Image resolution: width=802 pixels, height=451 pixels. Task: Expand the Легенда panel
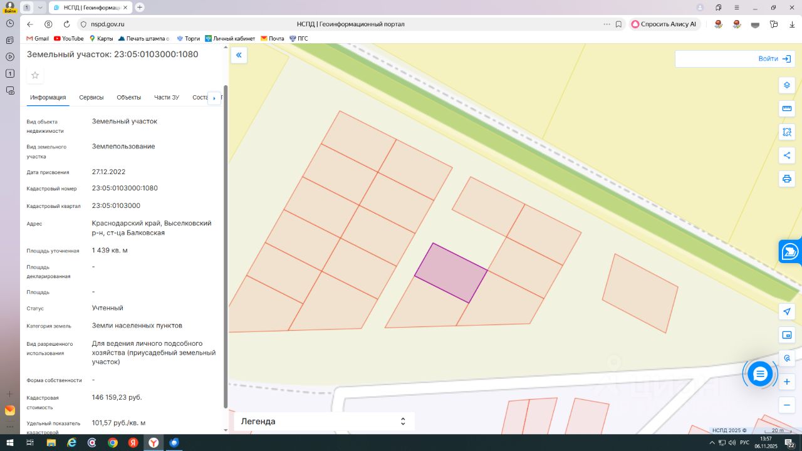(x=324, y=422)
